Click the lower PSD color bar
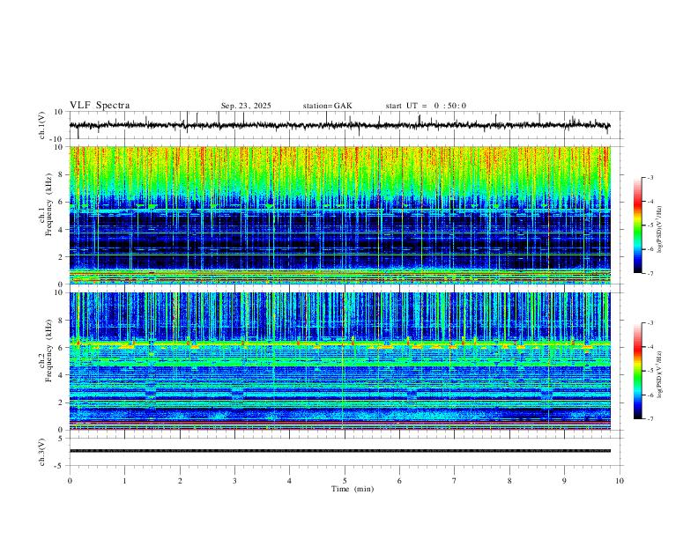Image resolution: width=698 pixels, height=539 pixels. [x=638, y=371]
